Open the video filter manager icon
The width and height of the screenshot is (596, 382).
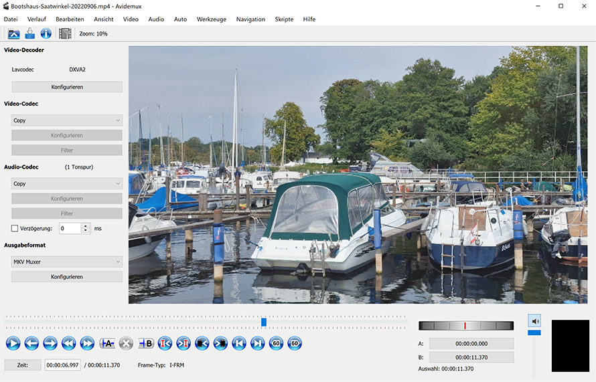coord(65,33)
